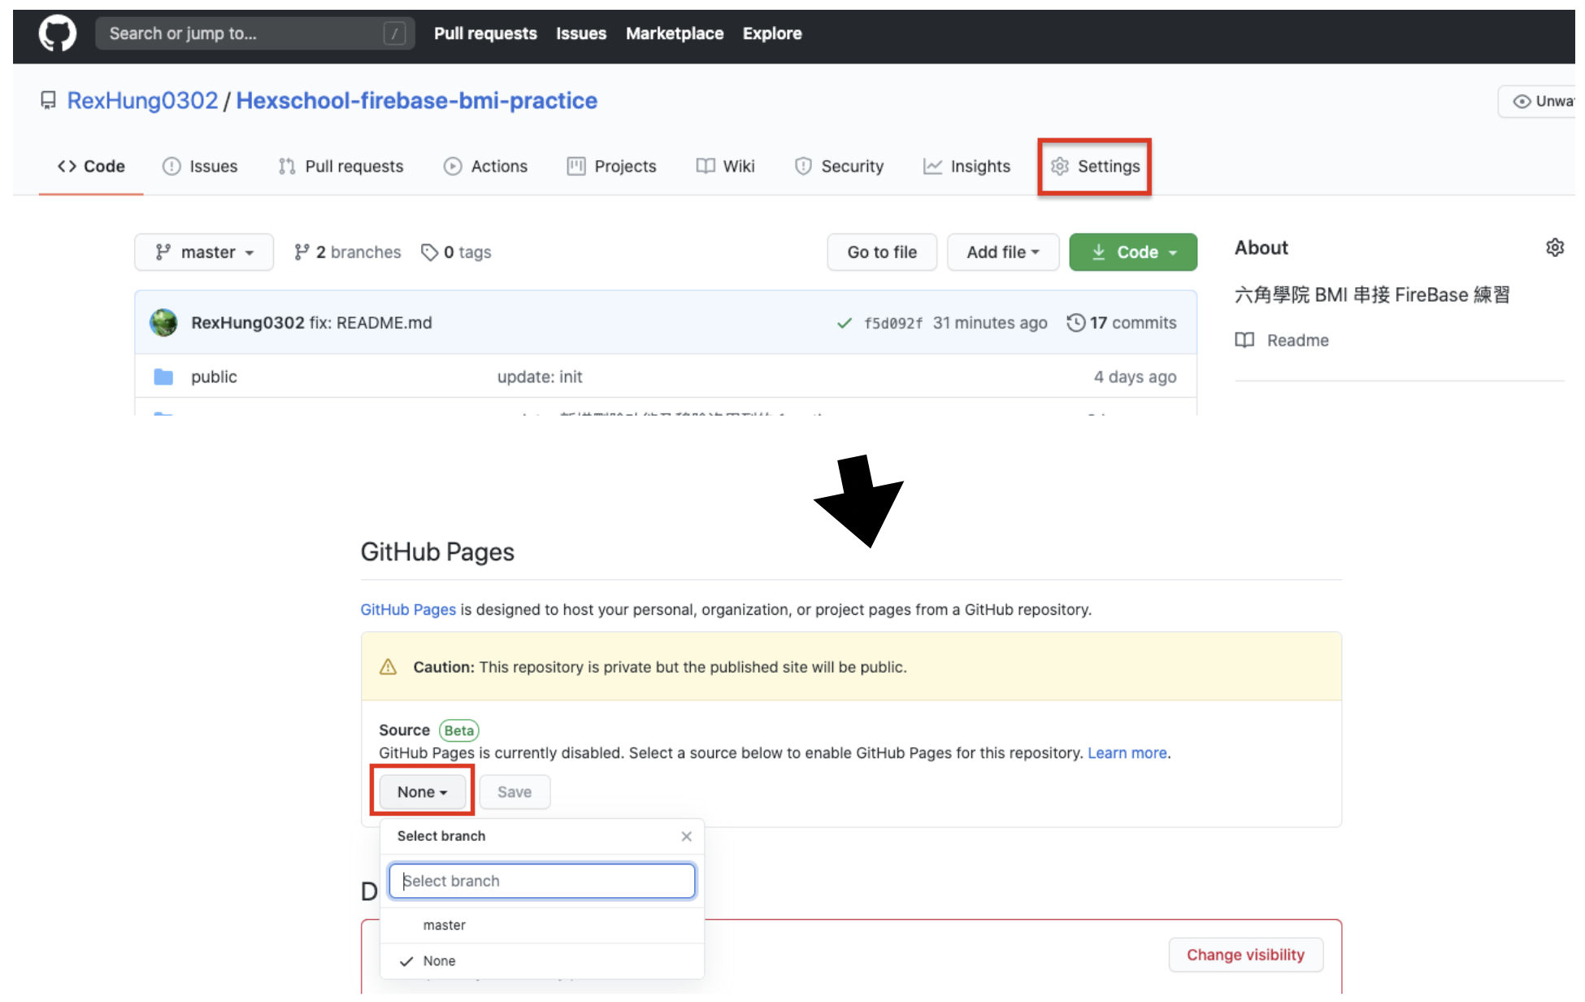This screenshot has width=1585, height=1002.
Task: Open the Learn more link
Action: tap(1127, 752)
